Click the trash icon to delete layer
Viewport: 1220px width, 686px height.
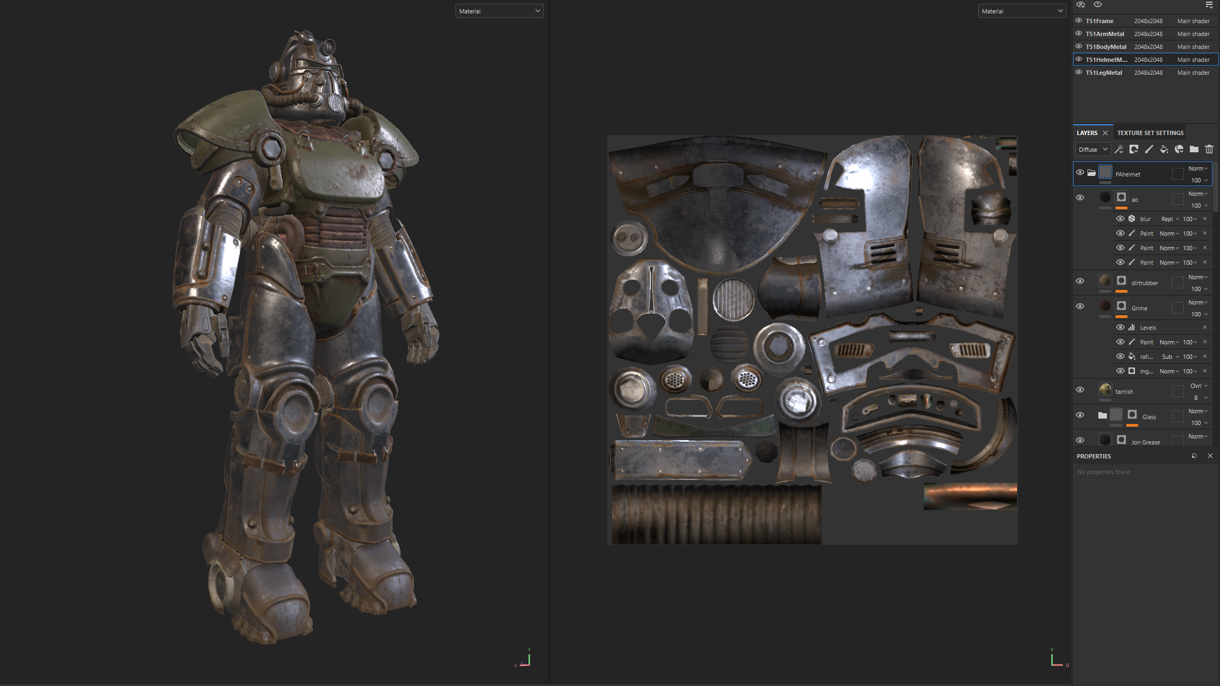click(1209, 150)
